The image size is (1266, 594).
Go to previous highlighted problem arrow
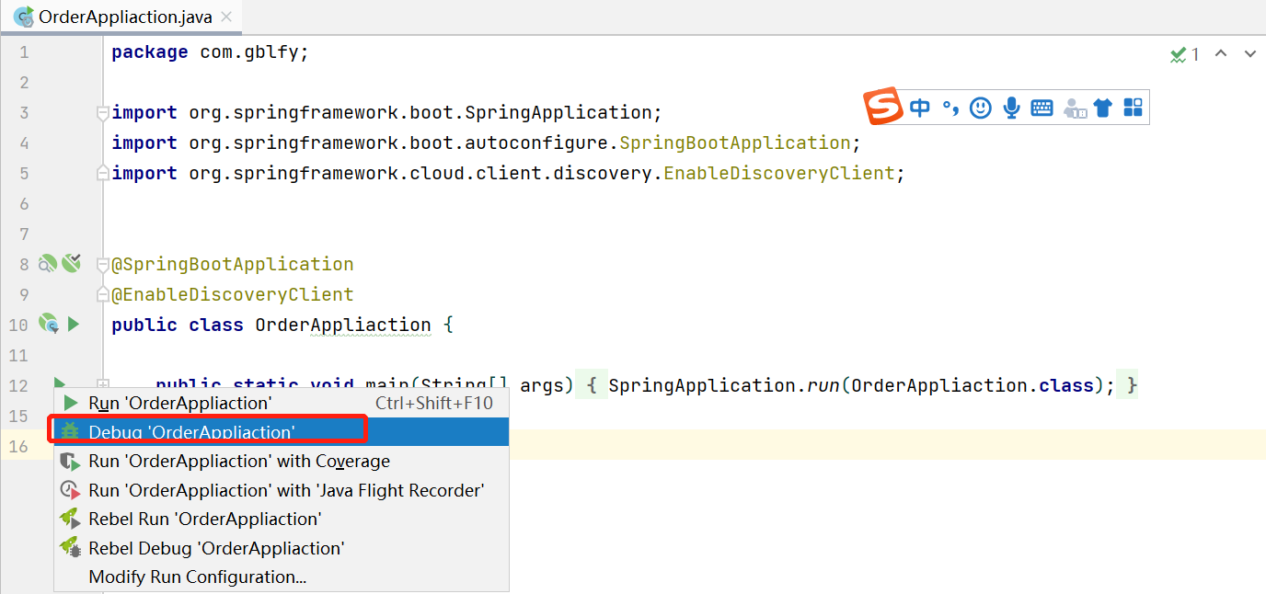tap(1221, 53)
